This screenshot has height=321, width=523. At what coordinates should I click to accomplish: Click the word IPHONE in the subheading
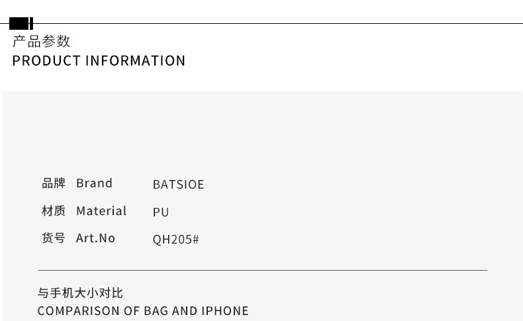(224, 311)
